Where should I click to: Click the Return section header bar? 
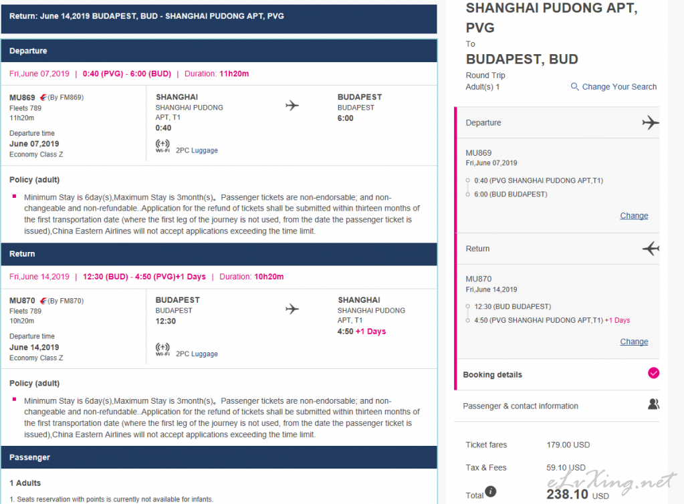[x=219, y=254]
